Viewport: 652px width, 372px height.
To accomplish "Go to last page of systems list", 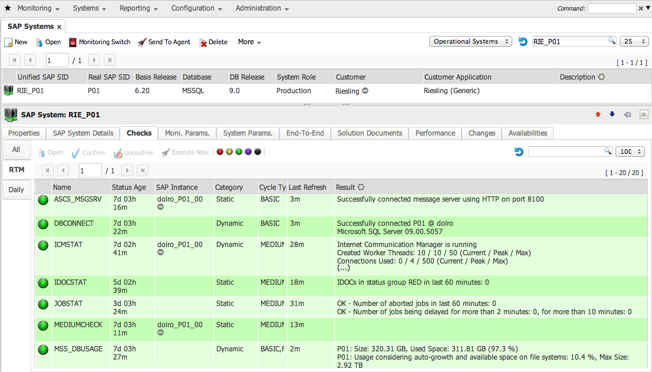I will pyautogui.click(x=110, y=60).
